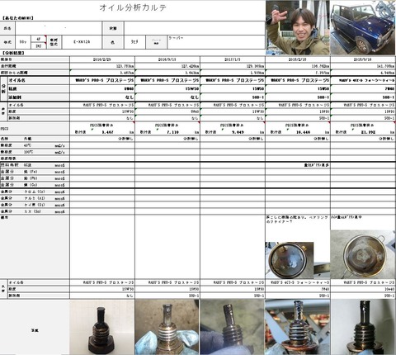Select the 90y model year cell
This screenshot has height=355, width=396.
23,42
